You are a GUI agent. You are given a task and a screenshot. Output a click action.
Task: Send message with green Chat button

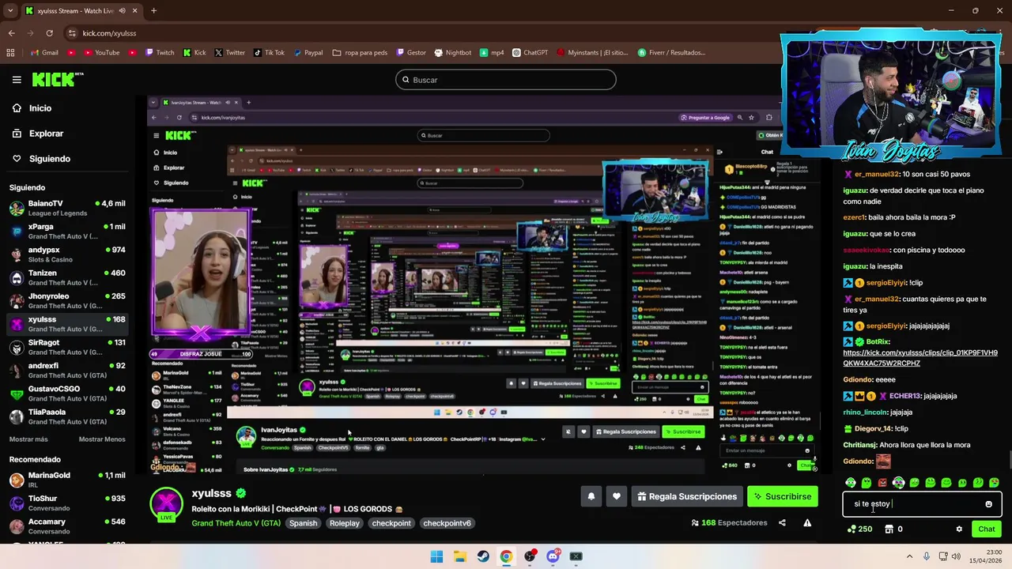(986, 529)
